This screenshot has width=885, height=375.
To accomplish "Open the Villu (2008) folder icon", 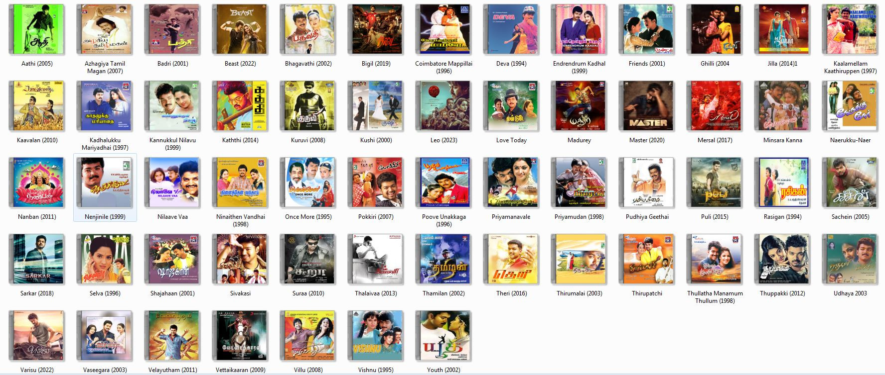I will 308,336.
